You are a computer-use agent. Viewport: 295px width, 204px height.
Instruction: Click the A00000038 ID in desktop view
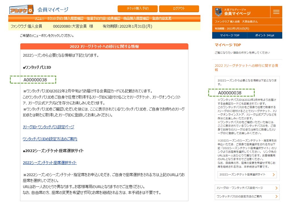[35, 80]
